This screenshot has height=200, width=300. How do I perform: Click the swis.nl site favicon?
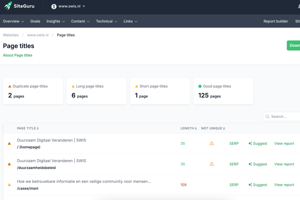54,7
